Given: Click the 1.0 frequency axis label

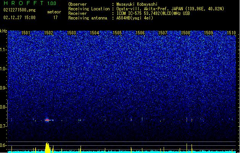Looking at the screenshot, I should point(3,69).
